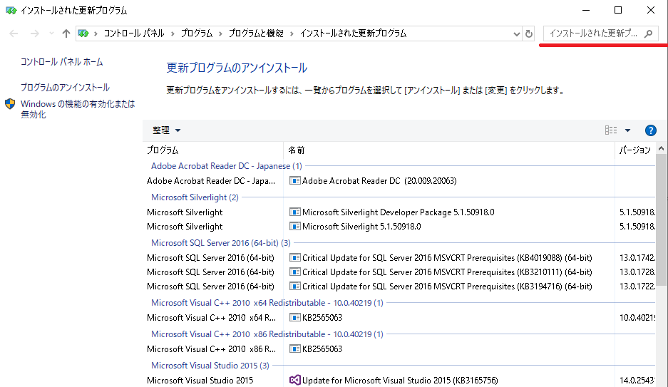Screen dimensions: 668x387
Task: Click the shield icon beside Windows features
Action: pyautogui.click(x=10, y=104)
